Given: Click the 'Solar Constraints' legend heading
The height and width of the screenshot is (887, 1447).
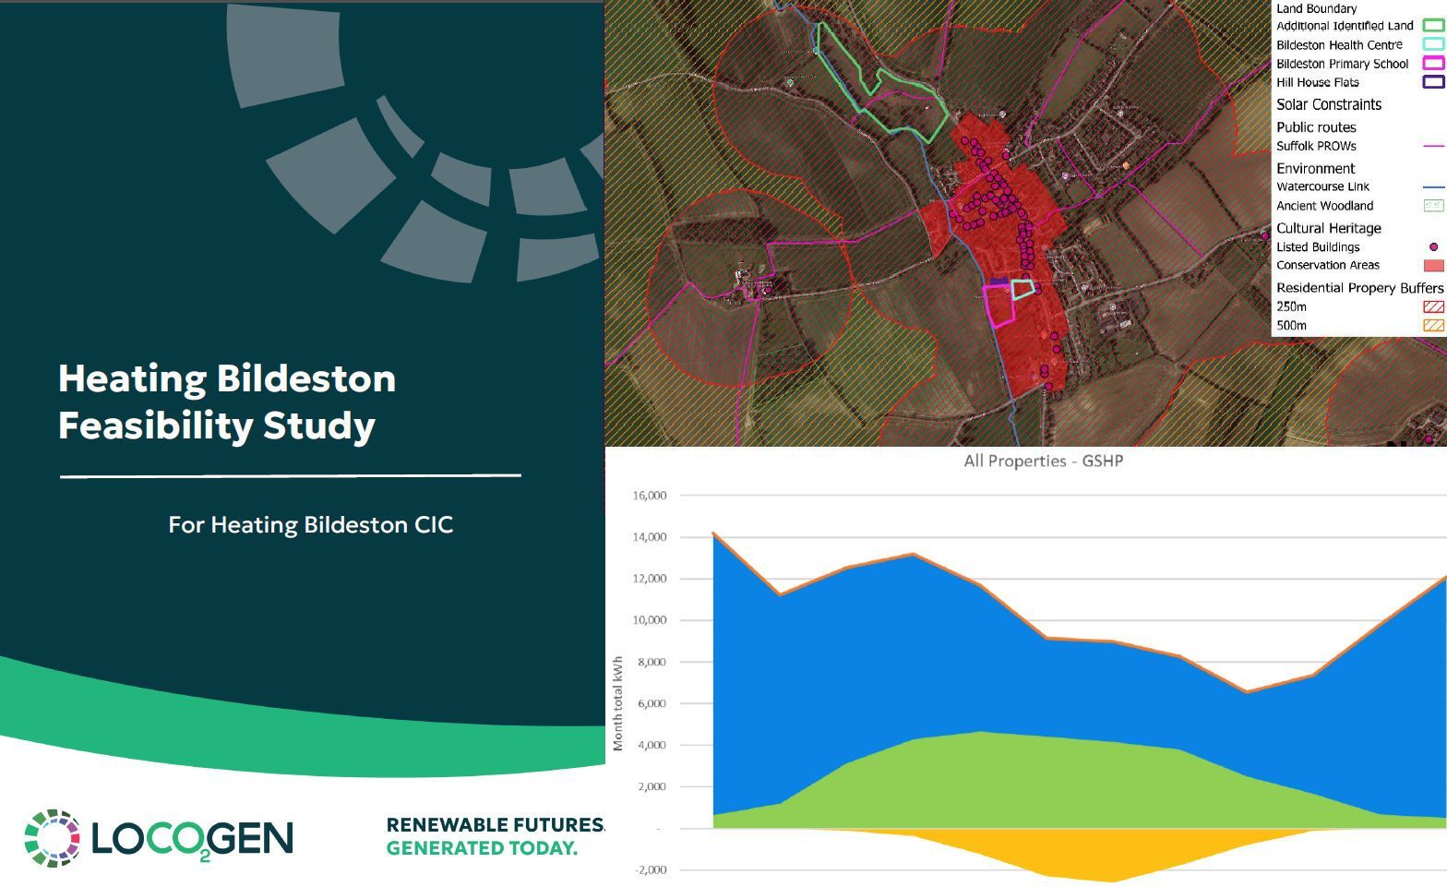Looking at the screenshot, I should [x=1329, y=104].
